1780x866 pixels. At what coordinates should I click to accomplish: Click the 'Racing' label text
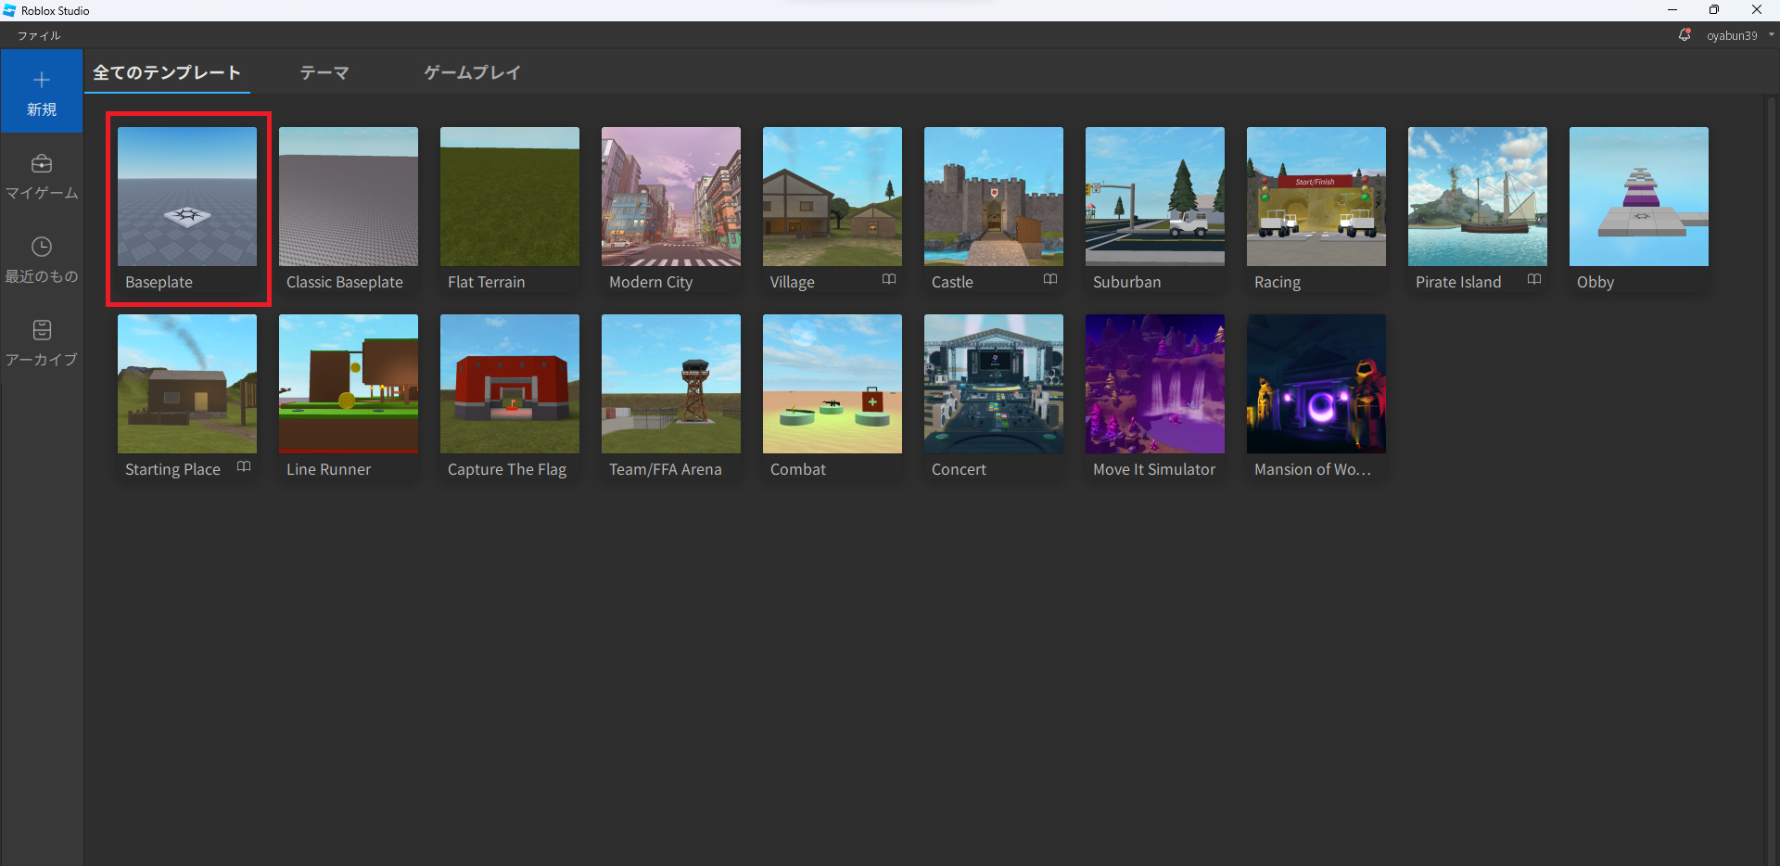click(1278, 282)
